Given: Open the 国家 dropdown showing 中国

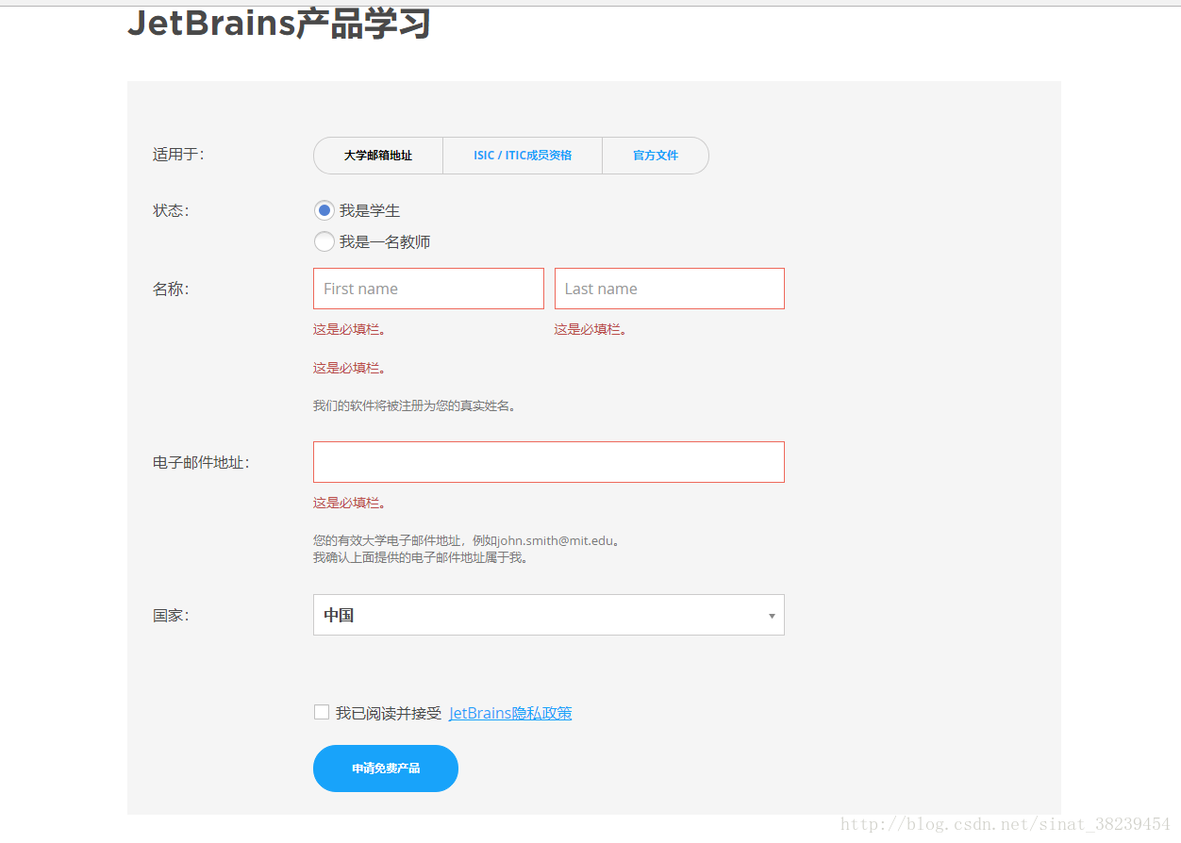Looking at the screenshot, I should [549, 615].
